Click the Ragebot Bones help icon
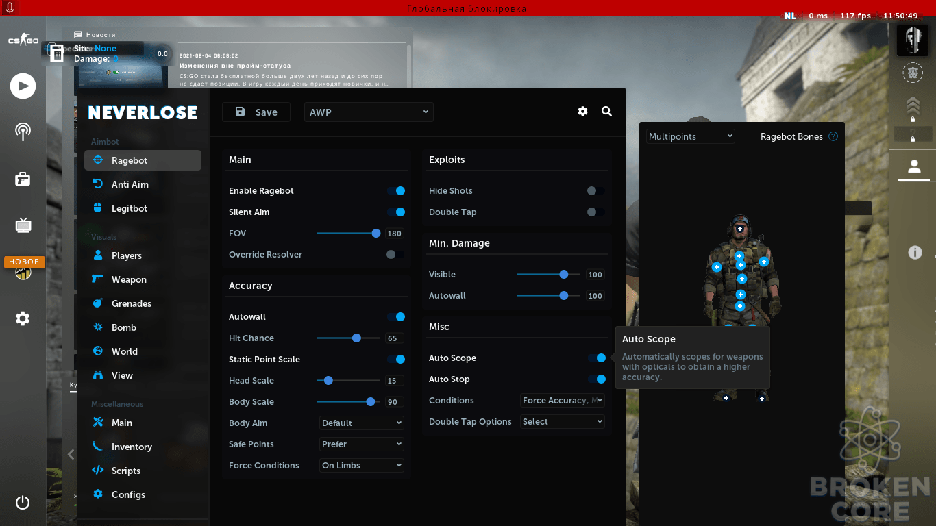The width and height of the screenshot is (936, 526). click(833, 136)
